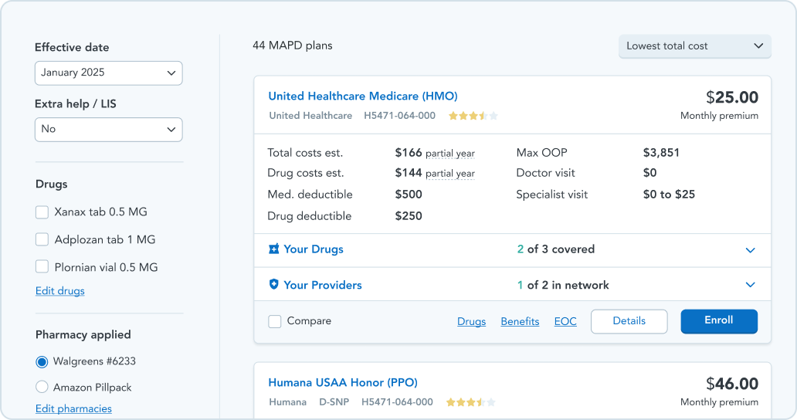Screen dimensions: 797x420
Task: Click the star rating of Humana USAA Honor plan
Action: pyautogui.click(x=470, y=402)
